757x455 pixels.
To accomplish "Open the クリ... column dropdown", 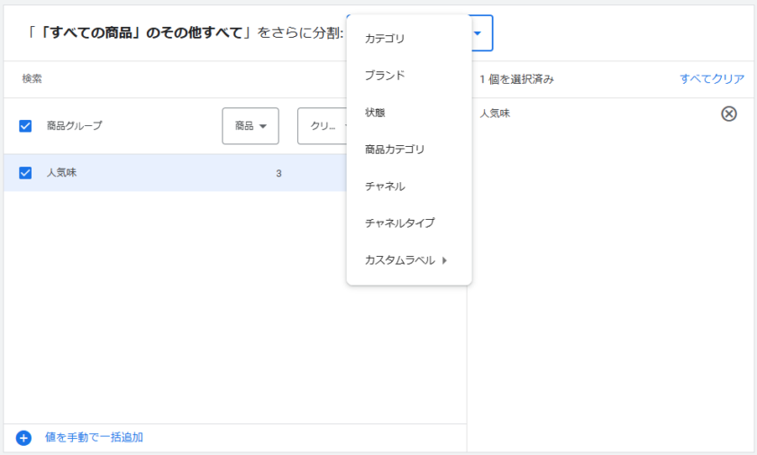I will [x=323, y=126].
